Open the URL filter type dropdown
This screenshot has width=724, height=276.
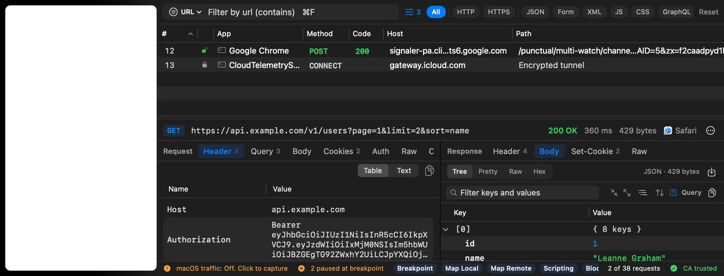[185, 12]
